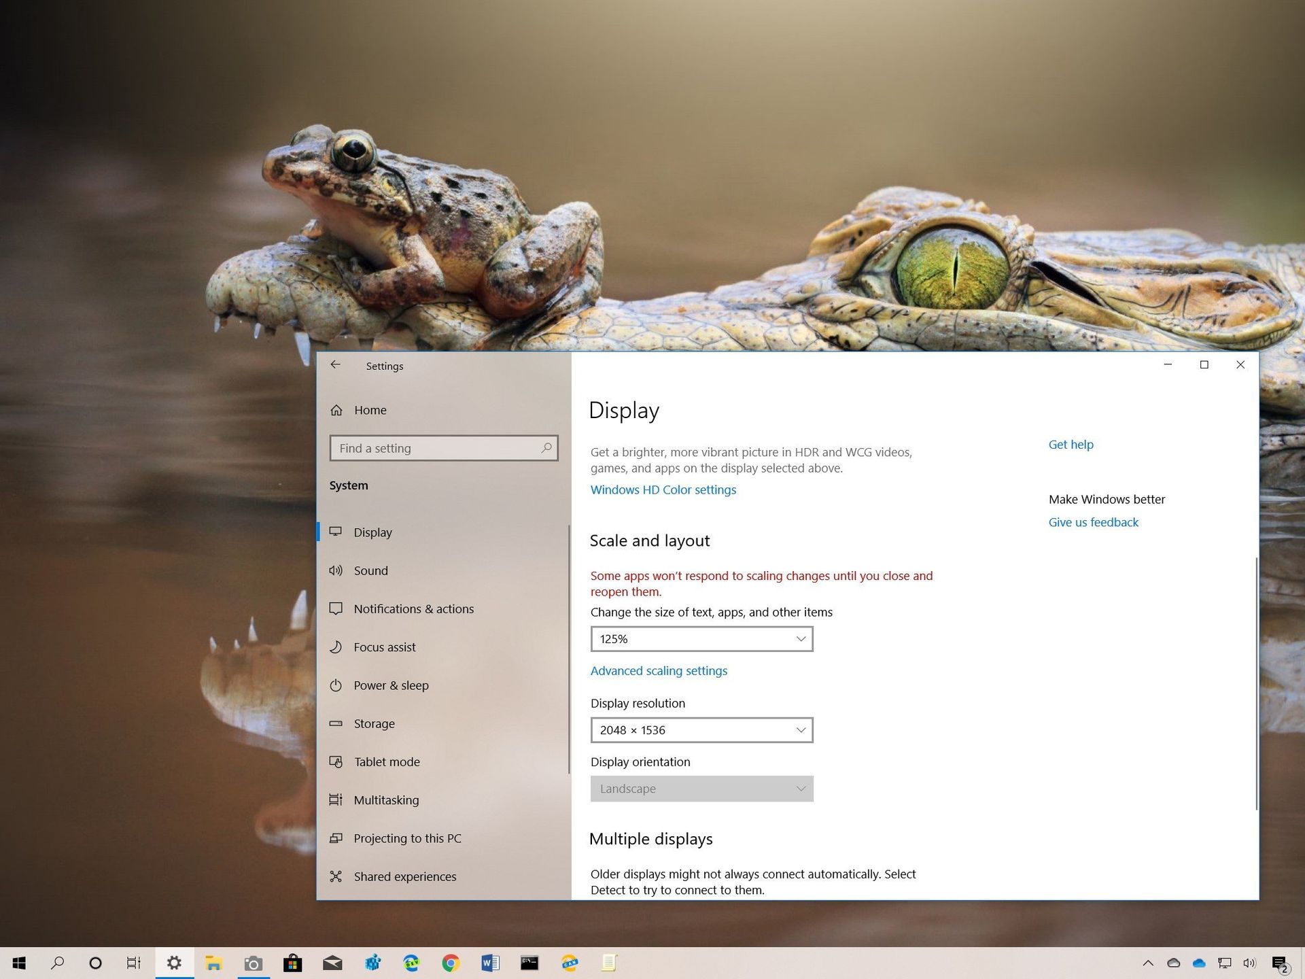Open Multitasking settings
Image resolution: width=1305 pixels, height=979 pixels.
pos(386,800)
